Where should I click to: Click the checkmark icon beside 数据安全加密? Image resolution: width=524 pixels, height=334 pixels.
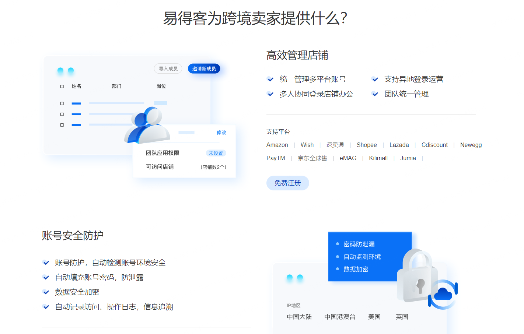point(46,292)
